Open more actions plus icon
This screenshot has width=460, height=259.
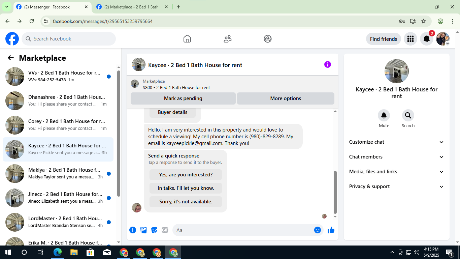[133, 230]
